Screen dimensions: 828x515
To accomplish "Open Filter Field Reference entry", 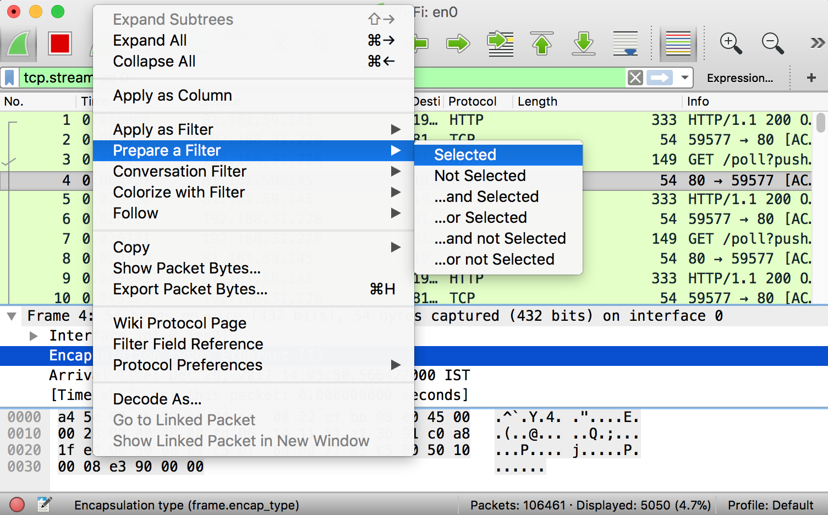I will (254, 344).
